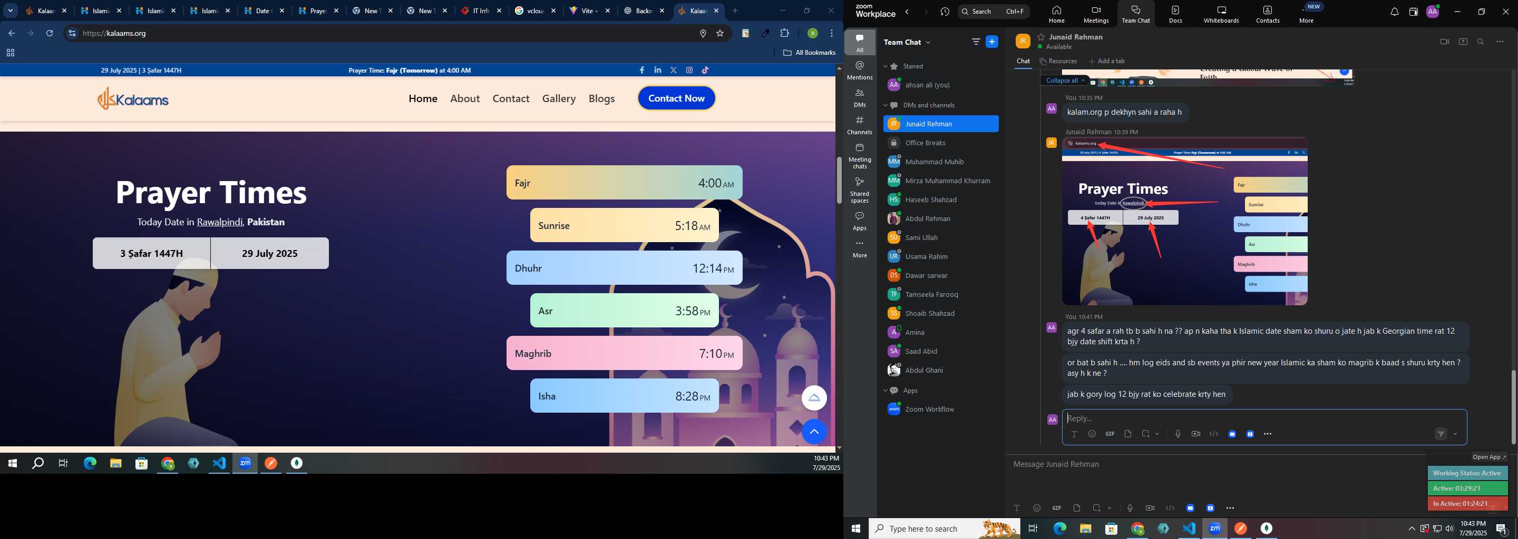This screenshot has width=1518, height=539.
Task: Open Zoom Home tab
Action: coord(1057,14)
